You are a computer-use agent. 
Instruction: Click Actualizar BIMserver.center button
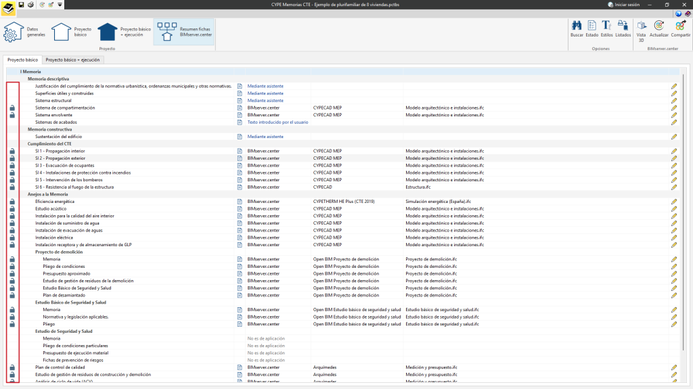coord(658,28)
